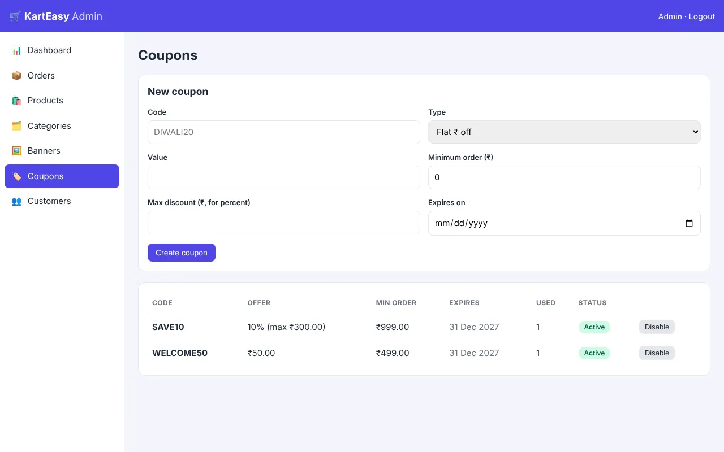Click into the Value input field
The width and height of the screenshot is (724, 452).
click(283, 177)
